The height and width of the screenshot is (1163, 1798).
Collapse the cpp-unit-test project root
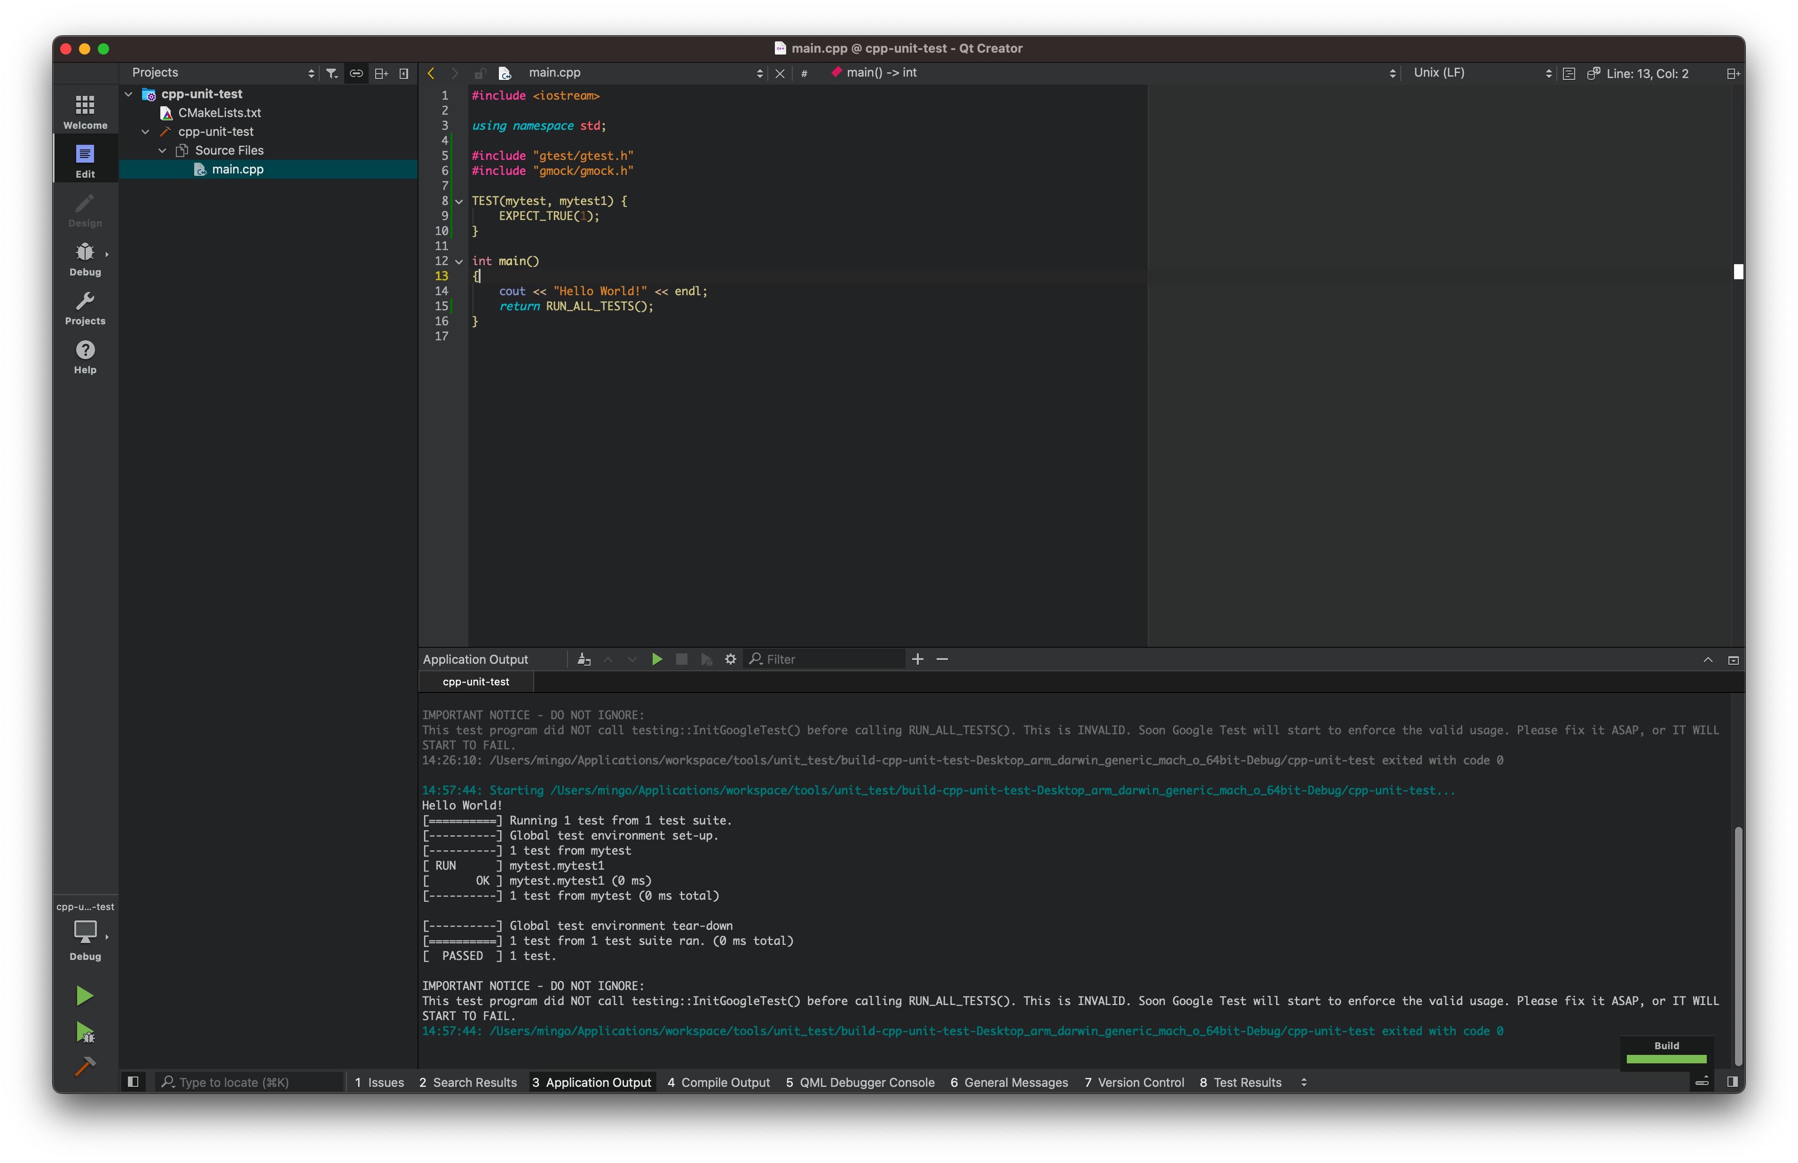129,94
